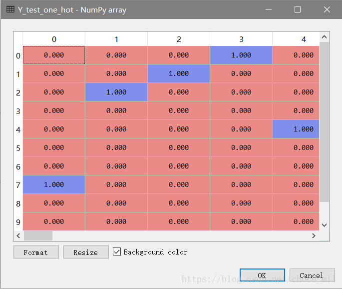342x289 pixels.
Task: Click the vertical scrollbar down arrow
Action: tap(325, 225)
